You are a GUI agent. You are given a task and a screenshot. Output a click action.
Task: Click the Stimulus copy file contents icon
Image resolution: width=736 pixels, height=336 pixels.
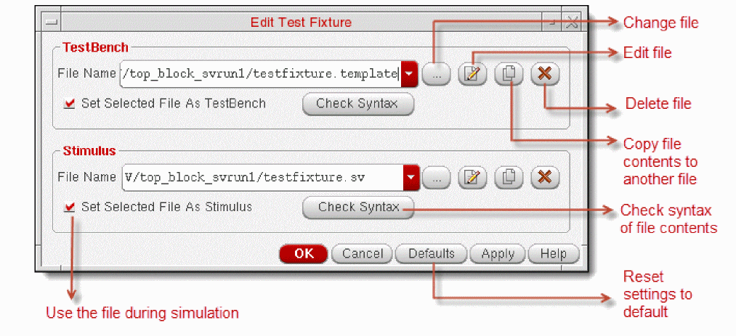(x=509, y=176)
